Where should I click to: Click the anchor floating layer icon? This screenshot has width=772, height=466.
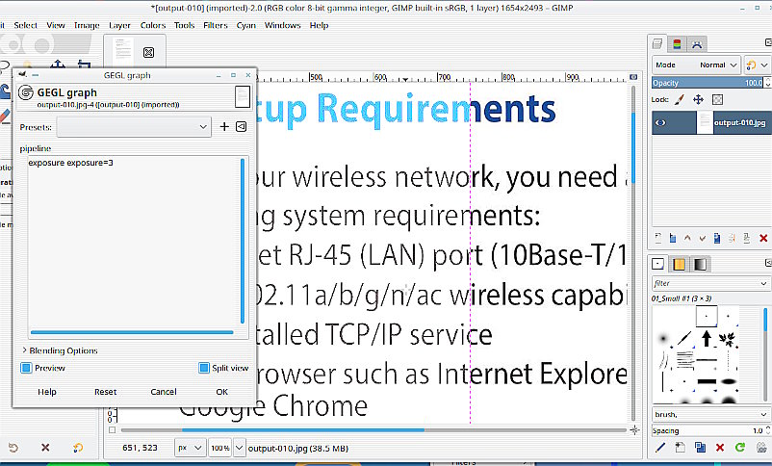(732, 238)
